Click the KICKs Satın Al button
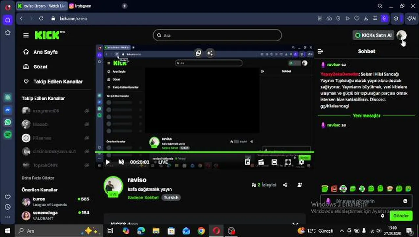The width and height of the screenshot is (419, 237). click(x=373, y=35)
